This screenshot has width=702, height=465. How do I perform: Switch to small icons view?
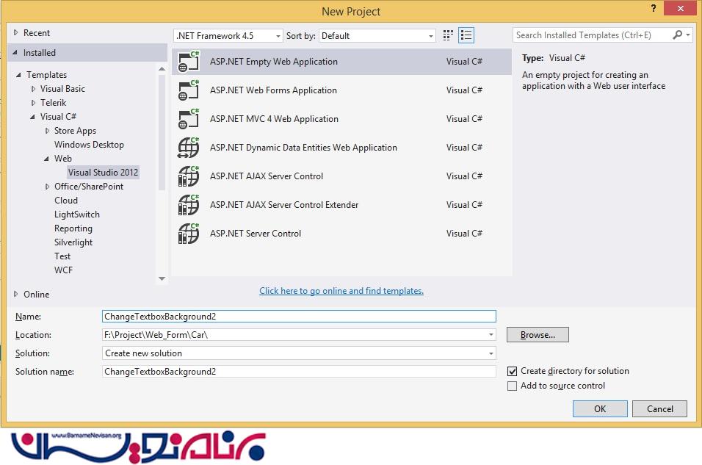click(449, 35)
